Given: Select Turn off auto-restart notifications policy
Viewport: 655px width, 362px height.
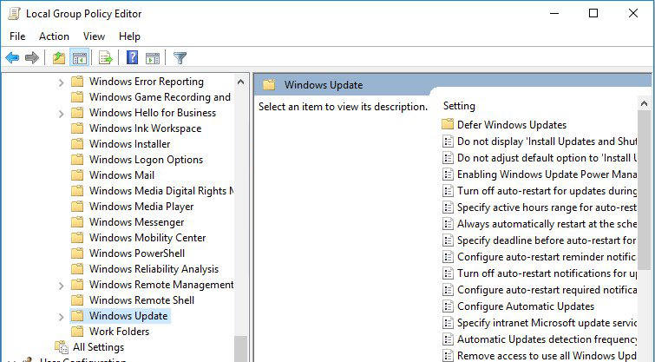Looking at the screenshot, I should coord(547,273).
